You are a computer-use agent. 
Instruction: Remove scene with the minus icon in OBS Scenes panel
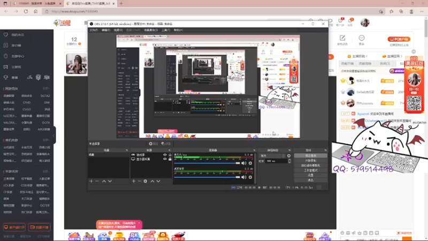97,181
